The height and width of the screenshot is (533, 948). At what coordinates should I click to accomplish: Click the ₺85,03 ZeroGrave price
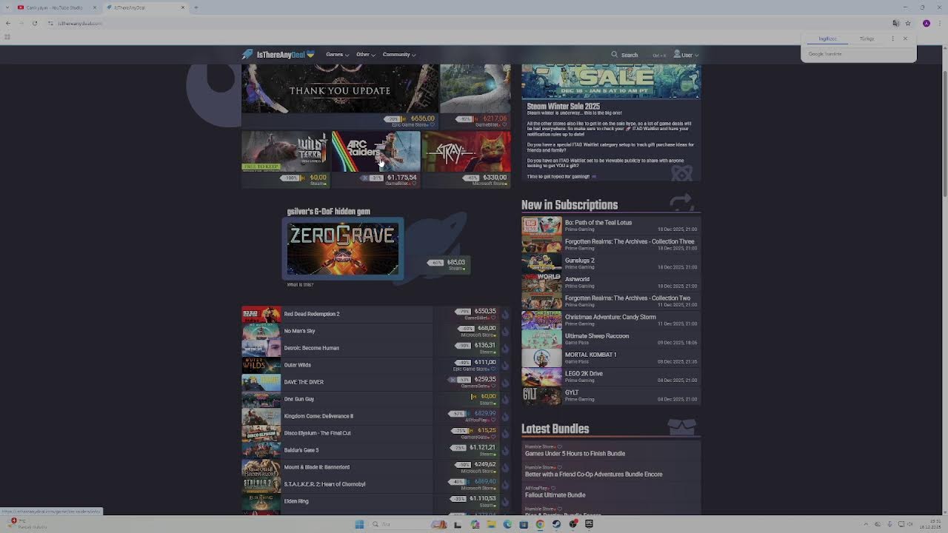point(455,262)
